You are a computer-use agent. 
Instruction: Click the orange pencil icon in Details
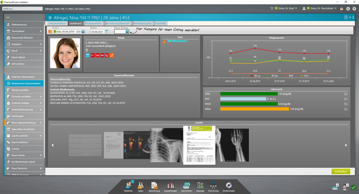click(x=112, y=55)
